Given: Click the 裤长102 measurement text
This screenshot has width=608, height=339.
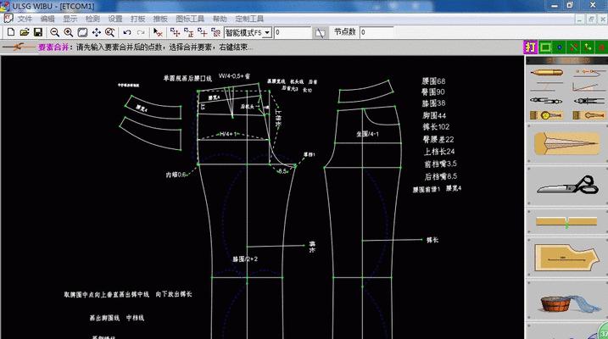Looking at the screenshot, I should [x=436, y=126].
